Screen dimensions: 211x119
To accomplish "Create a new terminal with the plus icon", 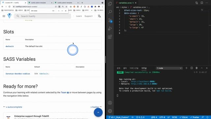I will (186, 68).
